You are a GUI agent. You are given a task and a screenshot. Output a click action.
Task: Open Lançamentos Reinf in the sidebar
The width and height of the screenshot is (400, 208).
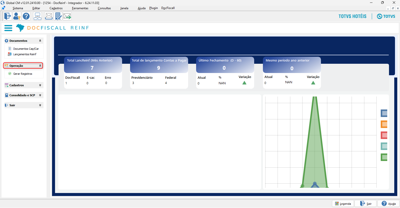(x=25, y=54)
